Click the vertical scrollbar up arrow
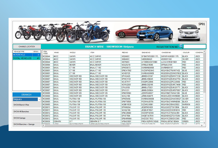218x148 pixels. [204, 52]
